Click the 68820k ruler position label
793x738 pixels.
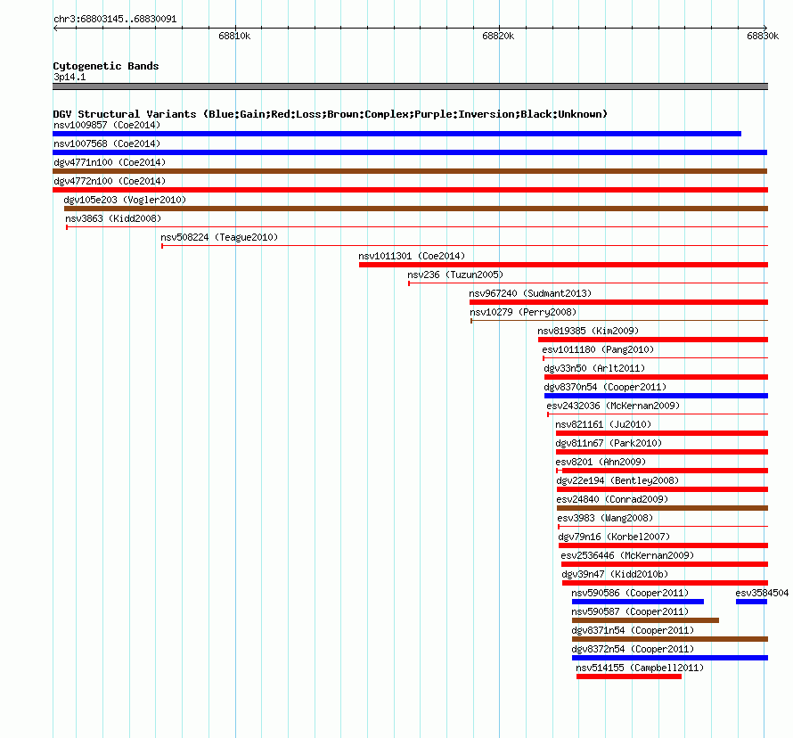[498, 36]
